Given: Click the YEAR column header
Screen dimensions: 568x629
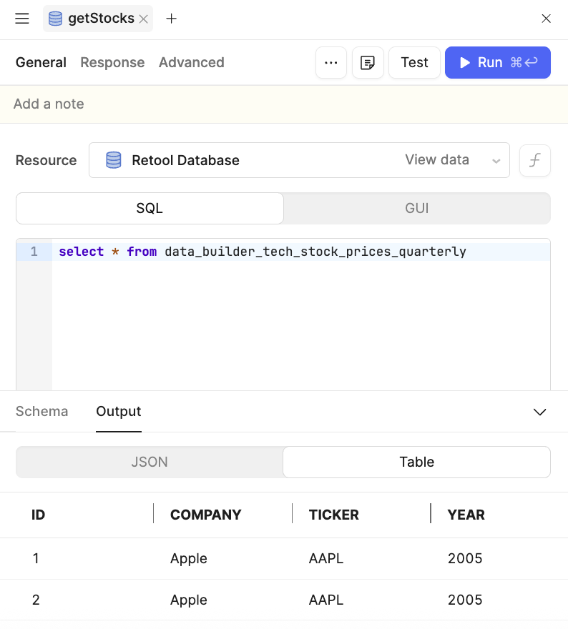Looking at the screenshot, I should point(466,515).
